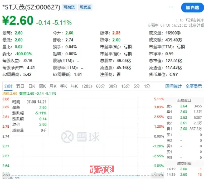Select the 卖1 order row with 367.3万
This screenshot has width=204, height=179.
coord(184,129)
